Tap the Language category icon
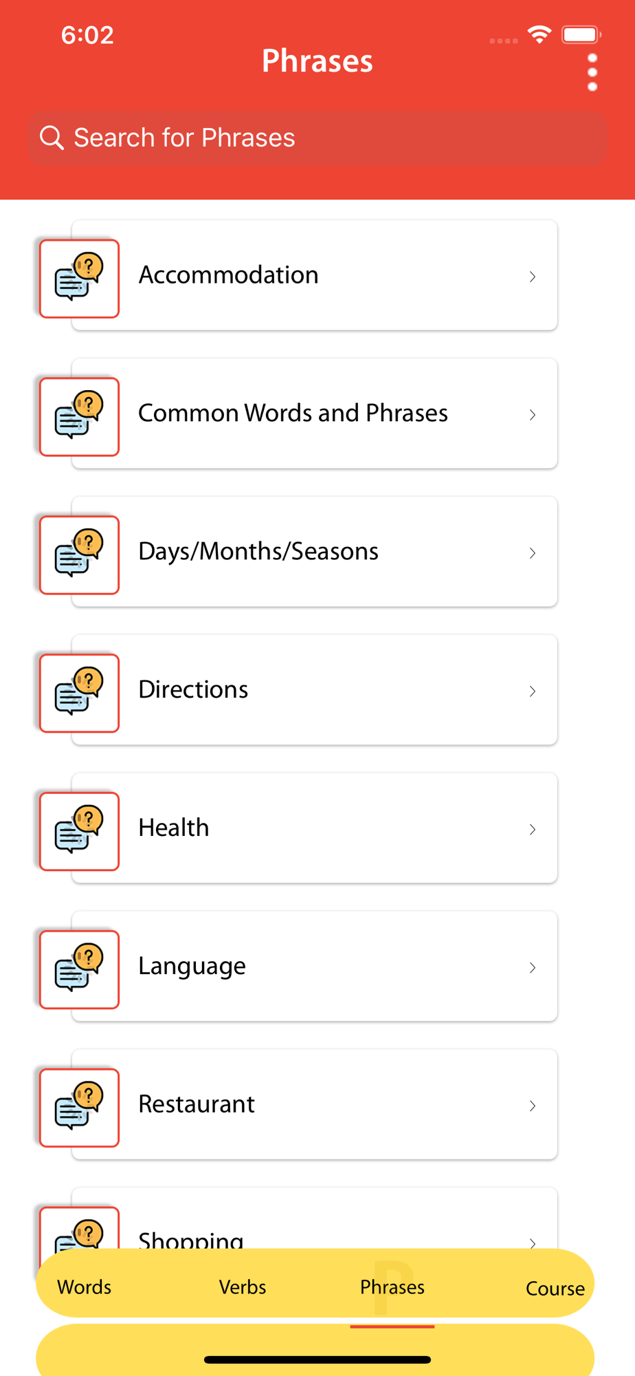This screenshot has width=635, height=1376. click(x=80, y=970)
